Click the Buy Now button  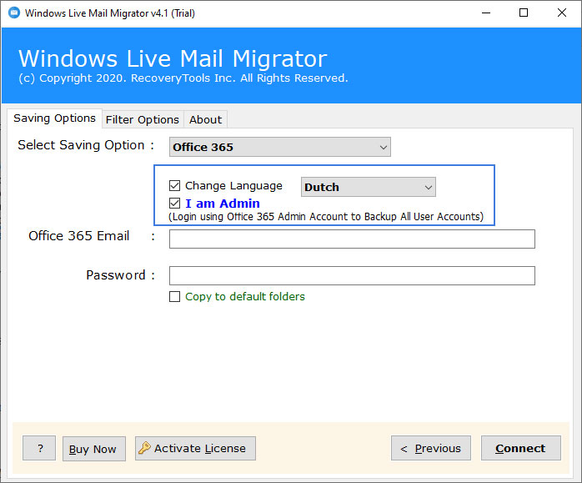94,449
